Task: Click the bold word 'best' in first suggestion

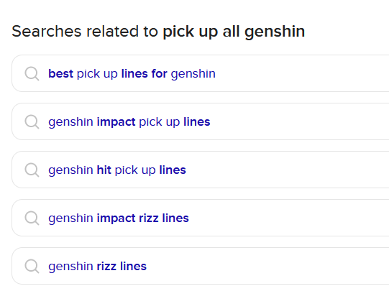Action: click(x=61, y=73)
